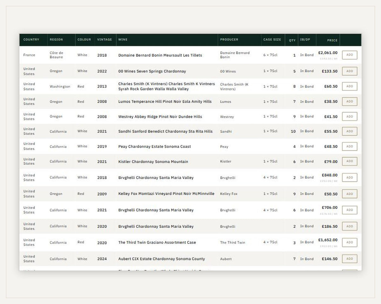The width and height of the screenshot is (381, 304).
Task: Select the £133.50 price
Action: pos(330,71)
